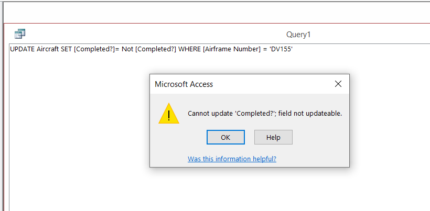
Task: Select the Query1 tab title
Action: click(x=298, y=35)
